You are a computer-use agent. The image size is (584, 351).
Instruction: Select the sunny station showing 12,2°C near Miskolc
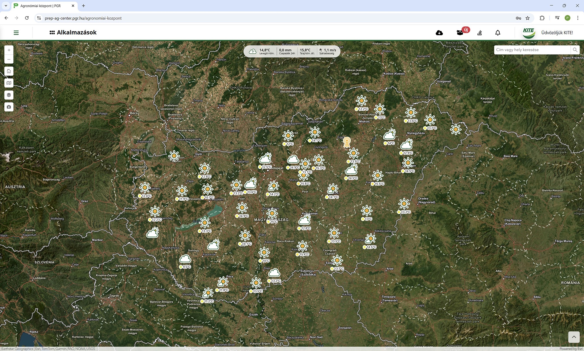361,101
